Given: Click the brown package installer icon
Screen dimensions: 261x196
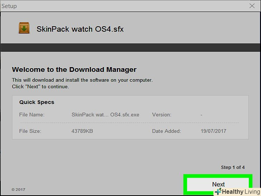Looking at the screenshot, I should pos(24,28).
